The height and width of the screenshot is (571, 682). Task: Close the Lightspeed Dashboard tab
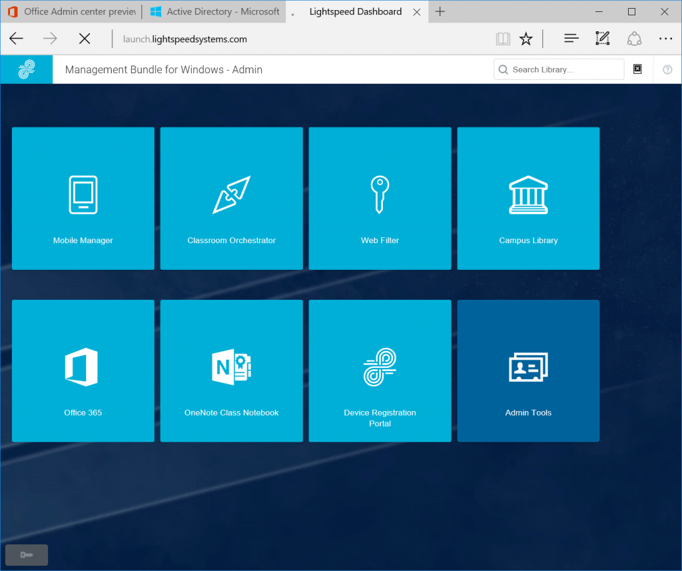417,12
